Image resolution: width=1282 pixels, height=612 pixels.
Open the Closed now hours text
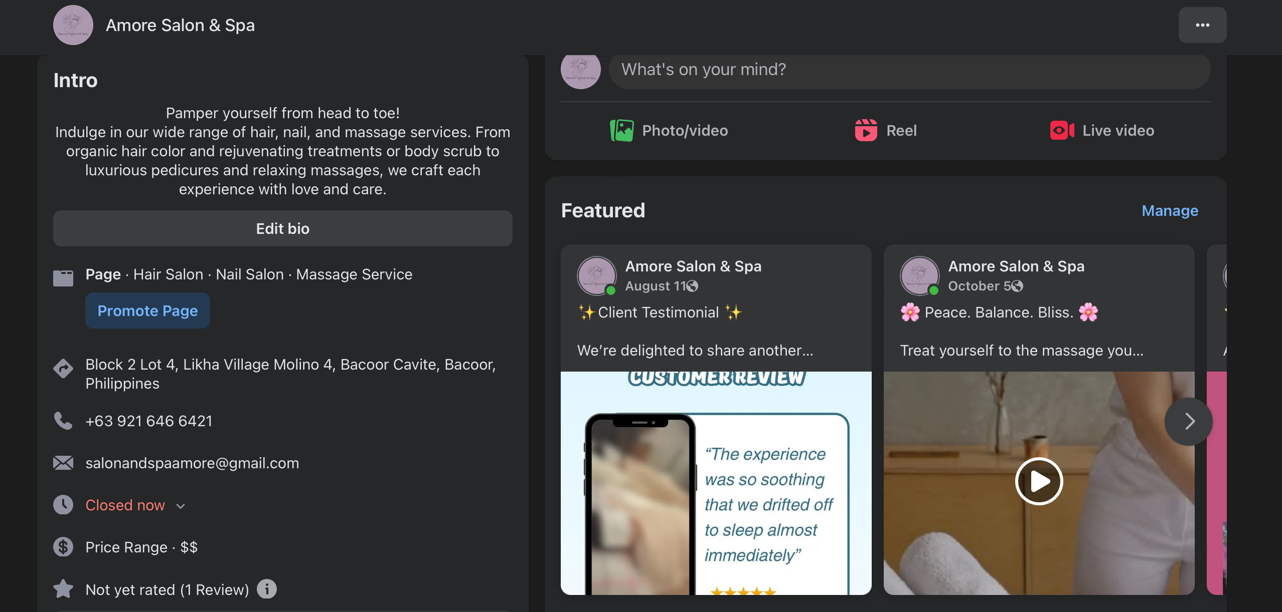[125, 505]
